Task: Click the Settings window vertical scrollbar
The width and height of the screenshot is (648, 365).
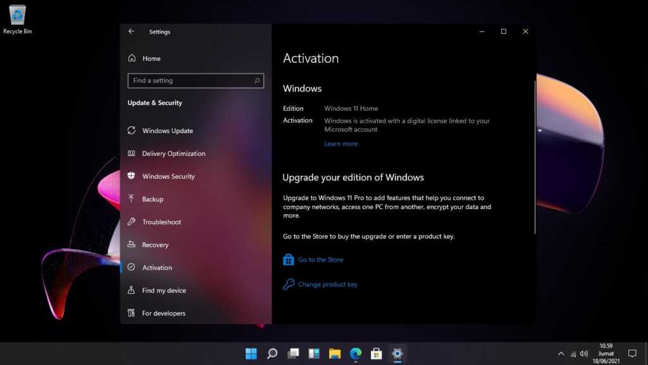Action: click(x=535, y=157)
